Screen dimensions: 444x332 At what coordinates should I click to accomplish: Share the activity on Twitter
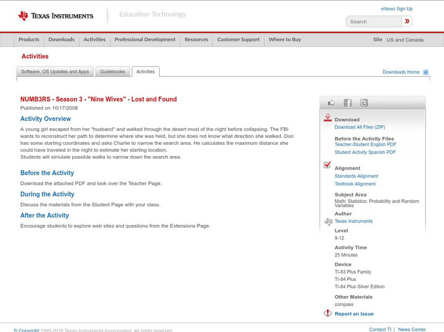(x=364, y=102)
